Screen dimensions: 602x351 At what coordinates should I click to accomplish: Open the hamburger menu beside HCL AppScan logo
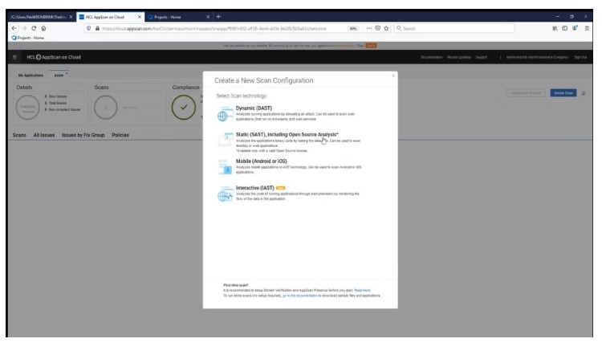coord(15,57)
